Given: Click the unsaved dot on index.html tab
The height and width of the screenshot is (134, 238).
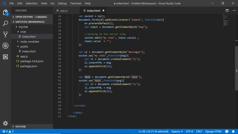Looking at the screenshot, I should pyautogui.click(x=103, y=10).
